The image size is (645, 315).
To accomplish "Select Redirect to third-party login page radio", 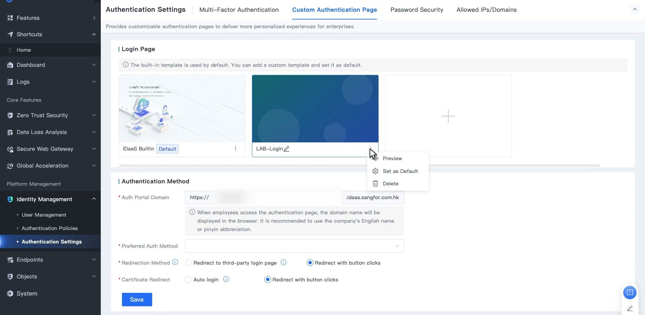I will tap(188, 263).
